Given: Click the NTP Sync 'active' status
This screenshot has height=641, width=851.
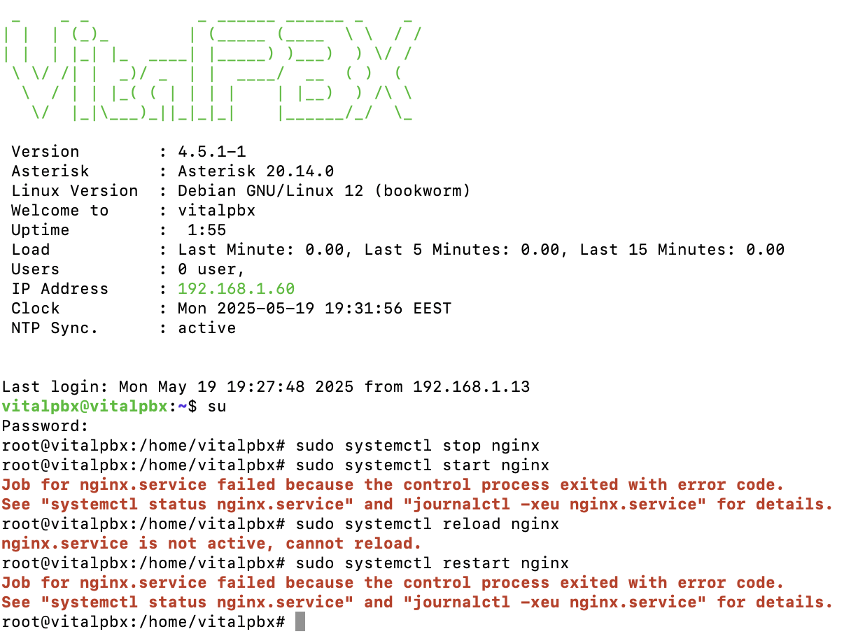Looking at the screenshot, I should pos(206,328).
